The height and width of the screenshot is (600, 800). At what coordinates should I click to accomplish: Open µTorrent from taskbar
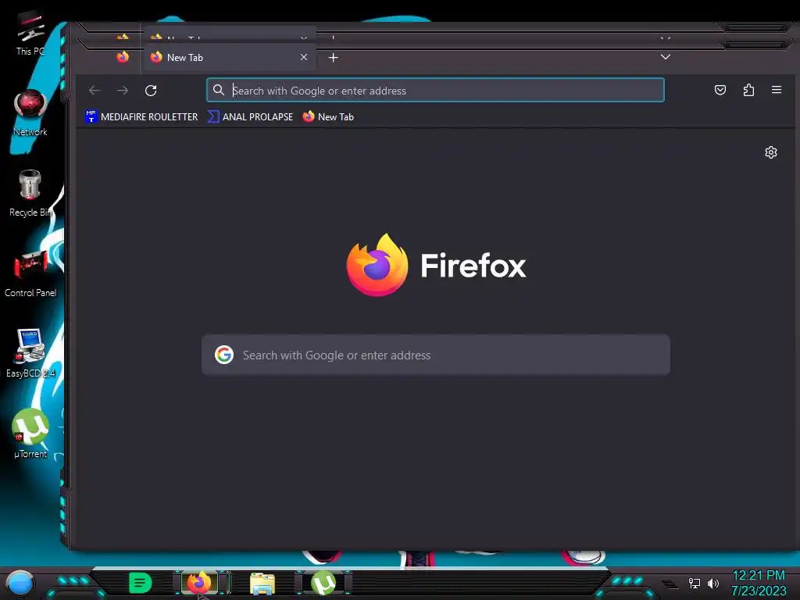pyautogui.click(x=323, y=583)
